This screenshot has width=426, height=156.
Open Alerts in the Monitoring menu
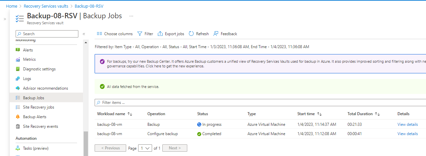point(28,50)
